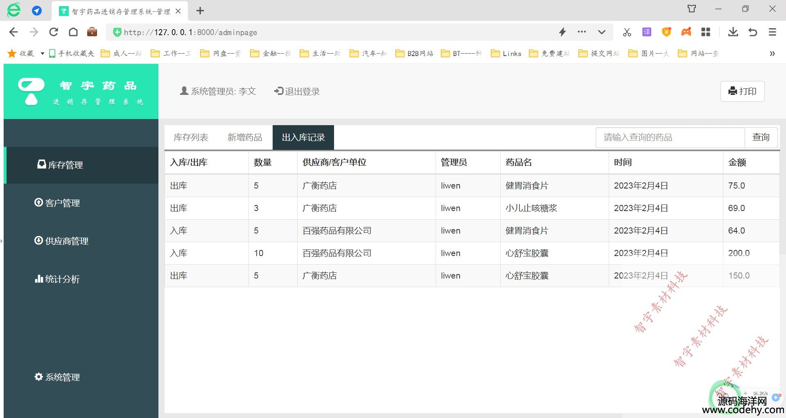Click the browser reload icon
The height and width of the screenshot is (418, 786).
[x=54, y=32]
